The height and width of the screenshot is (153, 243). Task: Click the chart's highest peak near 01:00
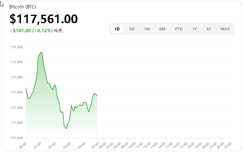coord(41,52)
